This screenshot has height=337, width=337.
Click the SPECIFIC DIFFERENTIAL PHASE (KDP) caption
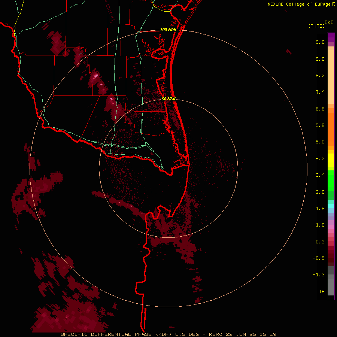116,334
